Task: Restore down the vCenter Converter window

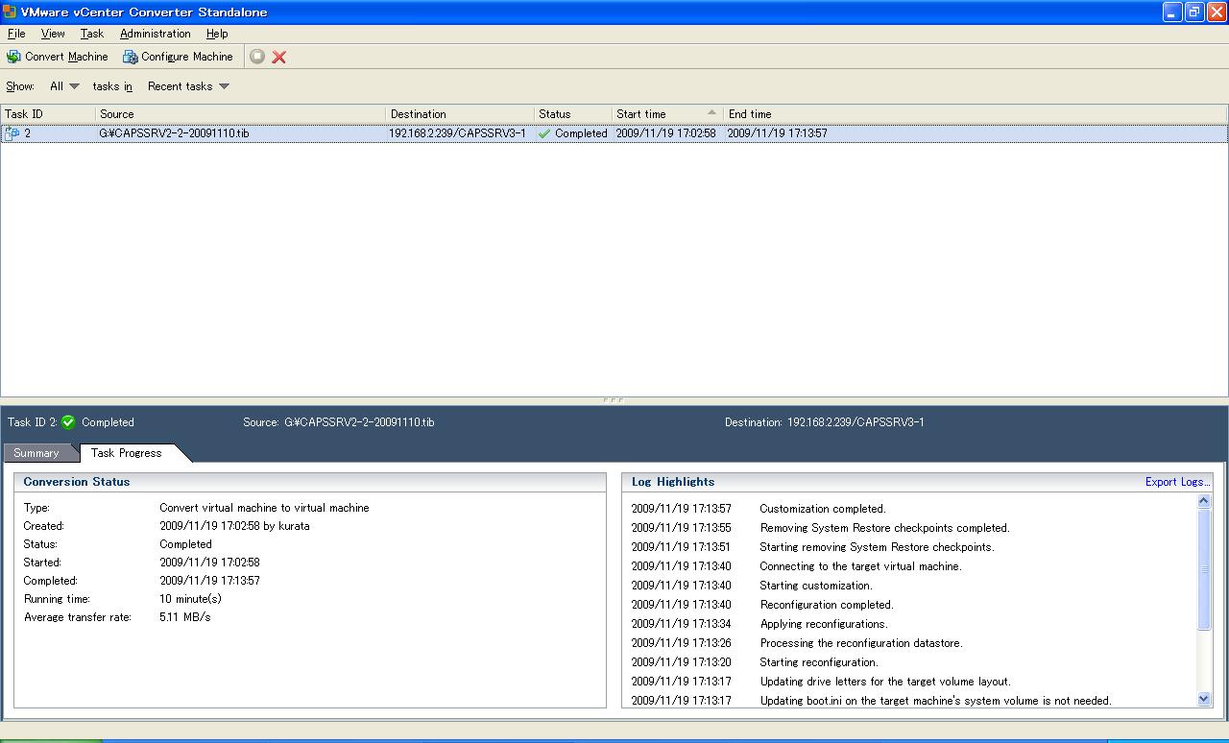Action: [1194, 12]
